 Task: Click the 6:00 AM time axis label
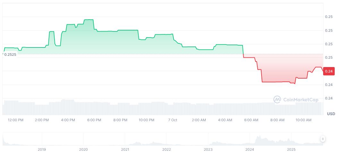point(251,120)
